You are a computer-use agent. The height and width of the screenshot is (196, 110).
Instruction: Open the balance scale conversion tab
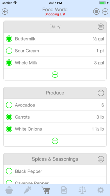click(82, 190)
